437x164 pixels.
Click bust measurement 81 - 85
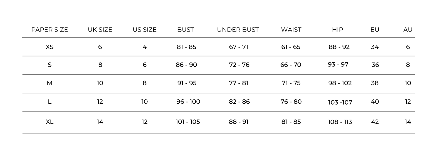click(186, 47)
